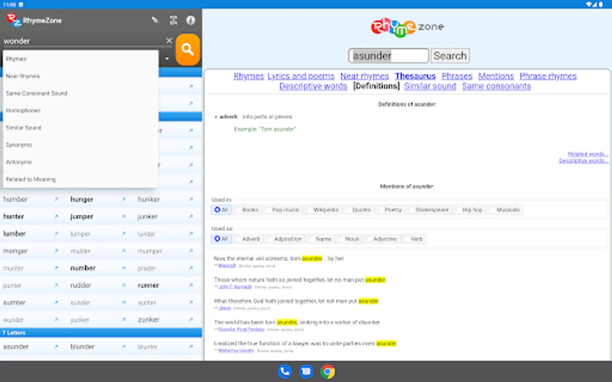Select the Wikipedia source filter
The width and height of the screenshot is (612, 382).
pyautogui.click(x=322, y=210)
